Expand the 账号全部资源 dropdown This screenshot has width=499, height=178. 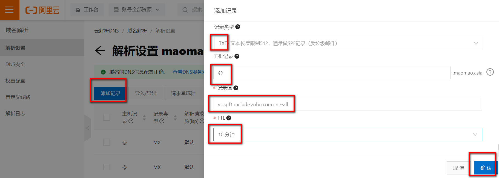tap(137, 10)
